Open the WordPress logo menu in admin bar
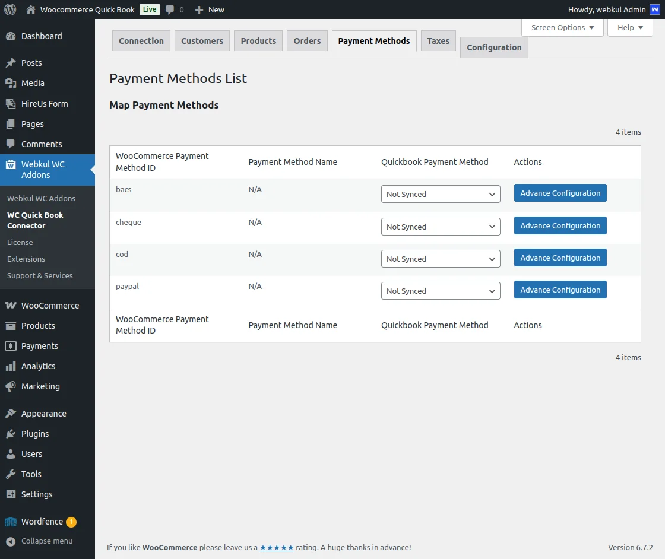 tap(9, 9)
